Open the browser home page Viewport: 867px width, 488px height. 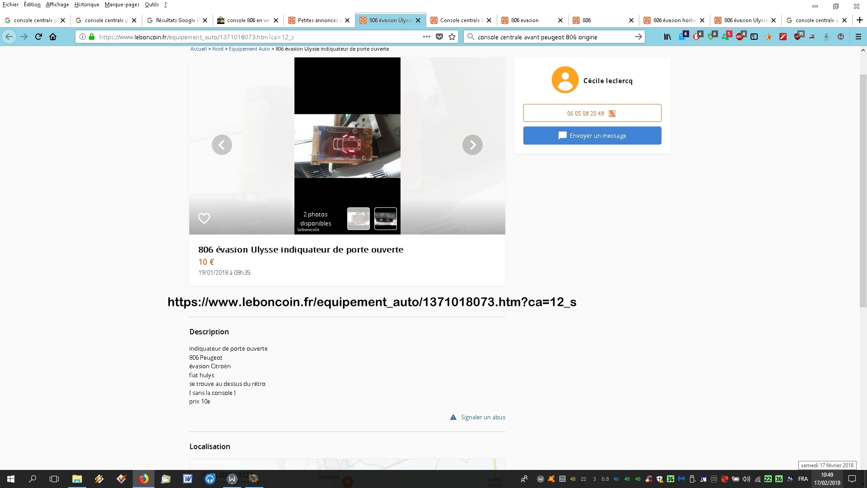[x=53, y=37]
